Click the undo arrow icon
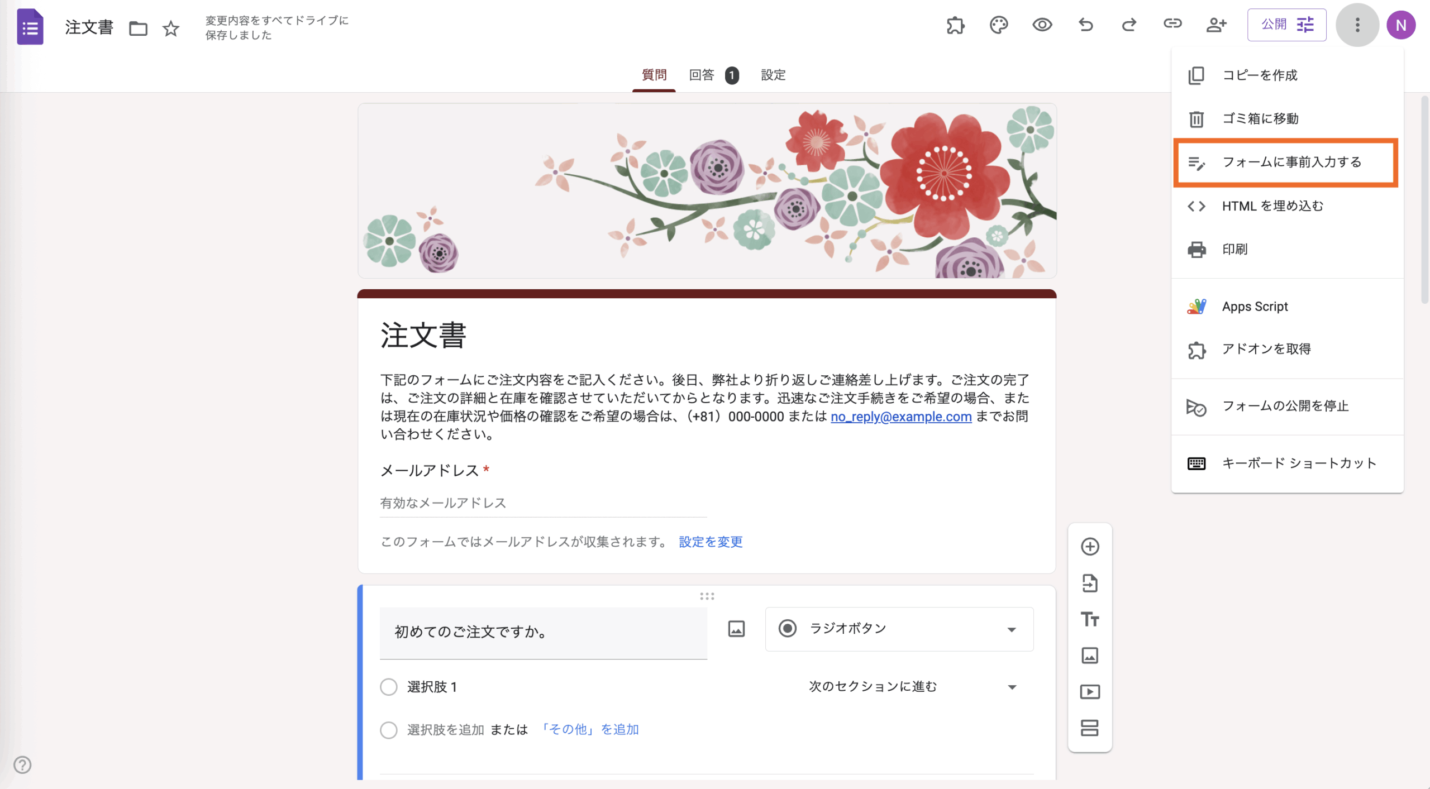Screen dimensions: 1430x789 [x=1085, y=25]
